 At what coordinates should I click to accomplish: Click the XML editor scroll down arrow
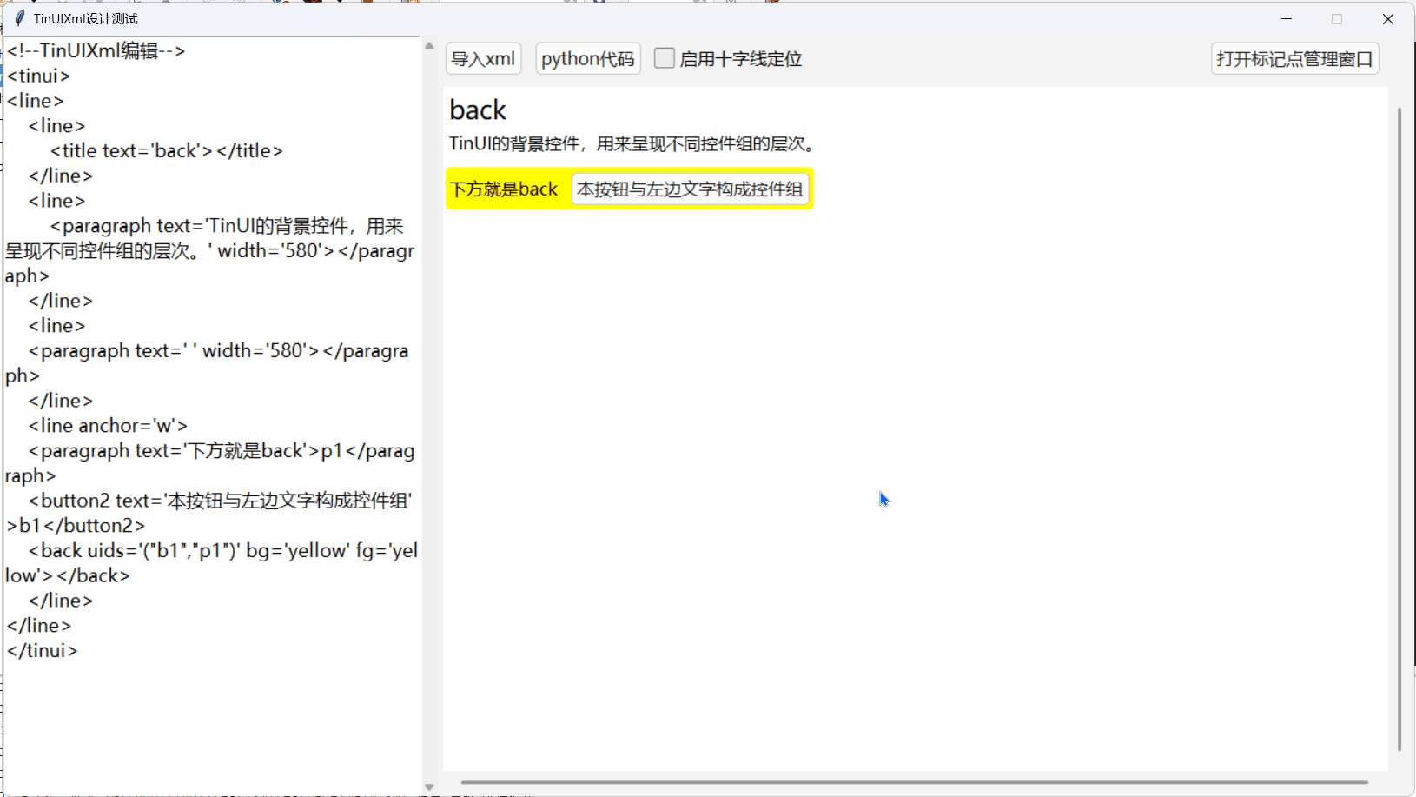(429, 787)
